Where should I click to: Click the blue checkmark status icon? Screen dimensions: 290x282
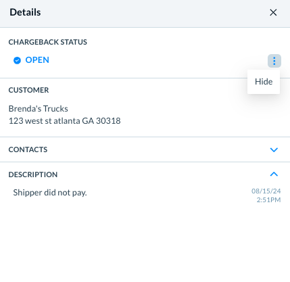17,60
